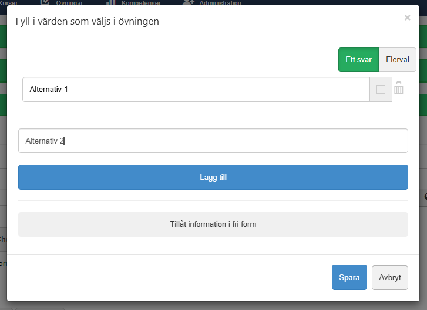Select the Ett svar answer mode

tap(358, 60)
